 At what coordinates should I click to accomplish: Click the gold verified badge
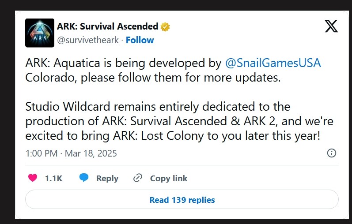pos(166,27)
